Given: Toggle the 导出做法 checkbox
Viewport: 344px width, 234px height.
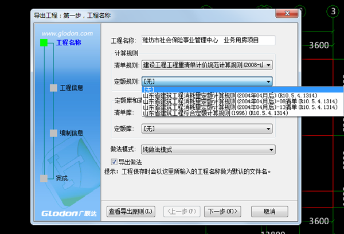Looking at the screenshot, I should coord(114,162).
